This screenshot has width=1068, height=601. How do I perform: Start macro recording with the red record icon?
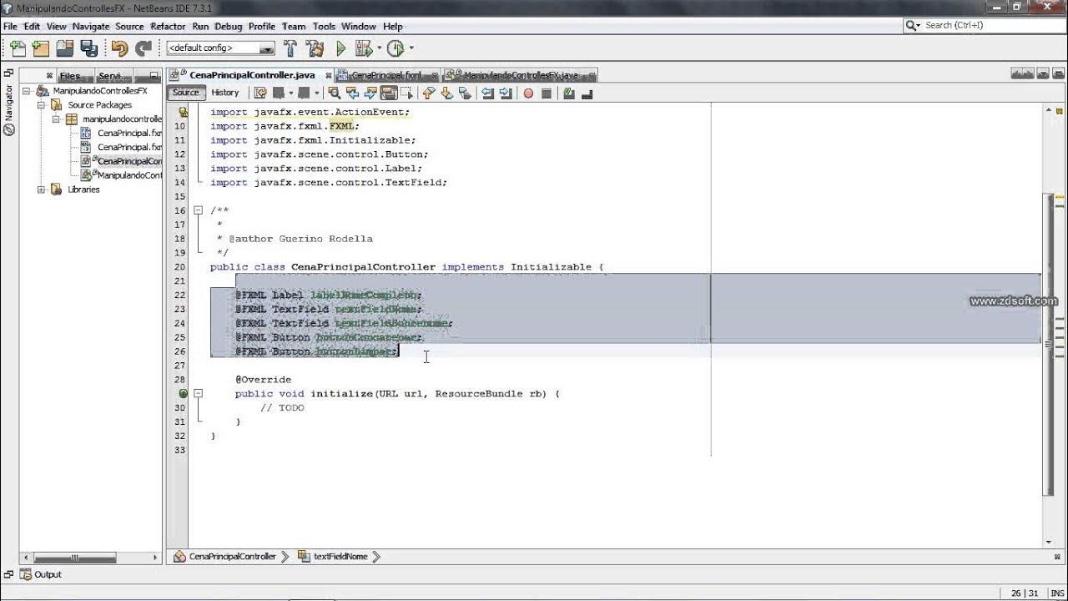528,93
